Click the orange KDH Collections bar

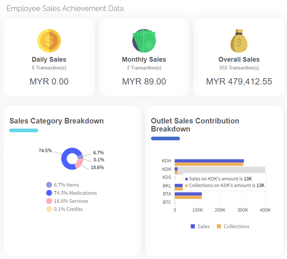(x=209, y=164)
